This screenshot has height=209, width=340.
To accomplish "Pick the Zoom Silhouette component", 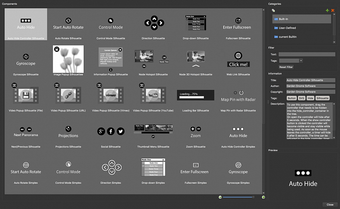I will (x=196, y=132).
